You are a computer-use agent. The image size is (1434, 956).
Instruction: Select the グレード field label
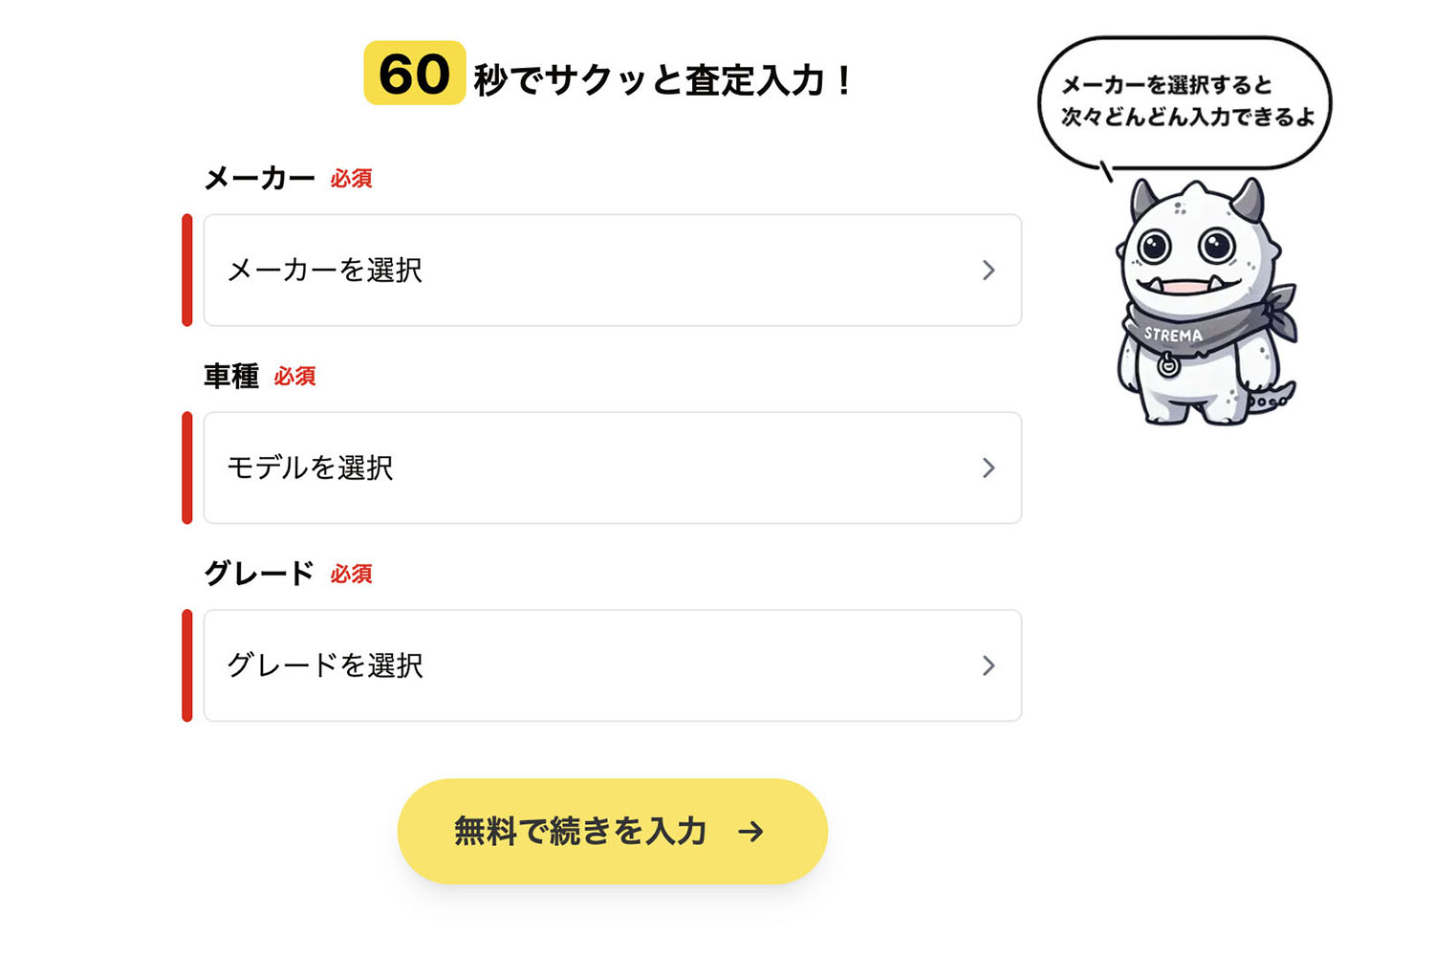tap(258, 573)
